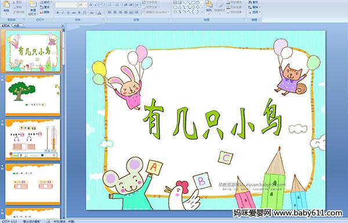Open the Paste options dropdown arrow
This screenshot has width=348, height=223.
pos(6,14)
